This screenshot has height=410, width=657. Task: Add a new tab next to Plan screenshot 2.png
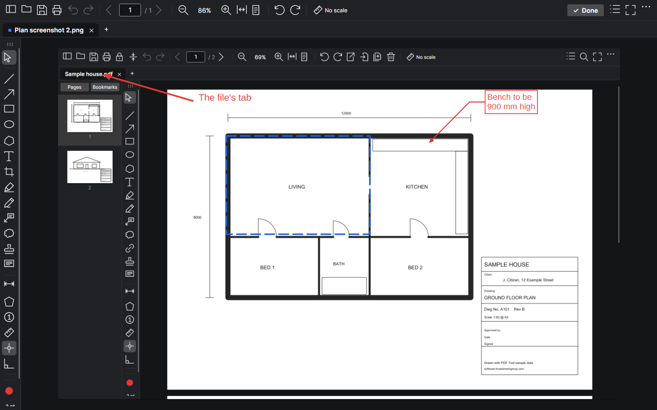[x=106, y=30]
